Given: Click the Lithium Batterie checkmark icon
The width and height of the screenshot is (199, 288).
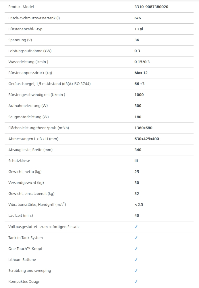Looking at the screenshot, I should [136, 259].
